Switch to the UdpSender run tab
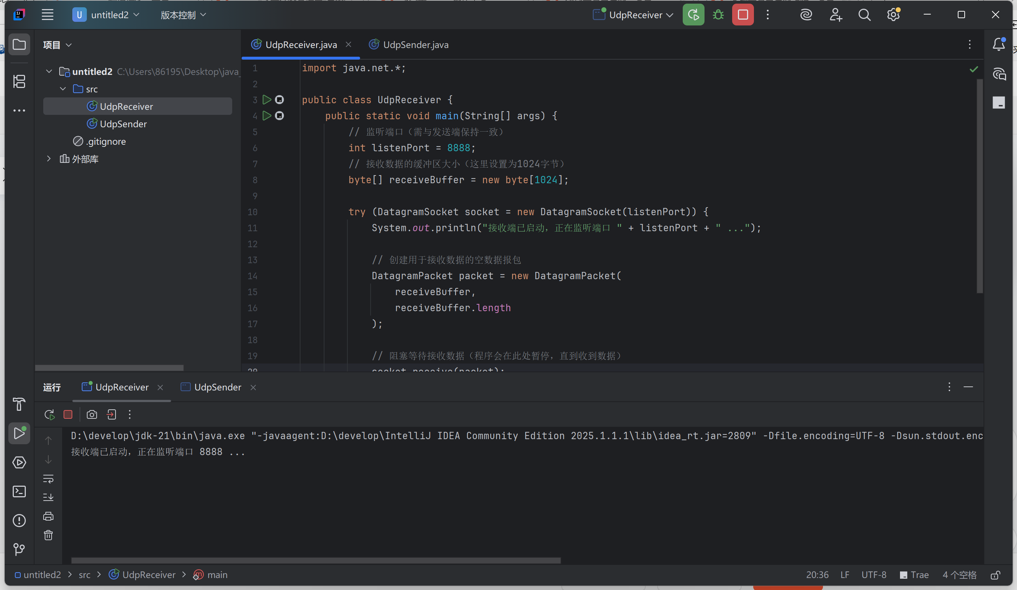The height and width of the screenshot is (590, 1017). [217, 387]
